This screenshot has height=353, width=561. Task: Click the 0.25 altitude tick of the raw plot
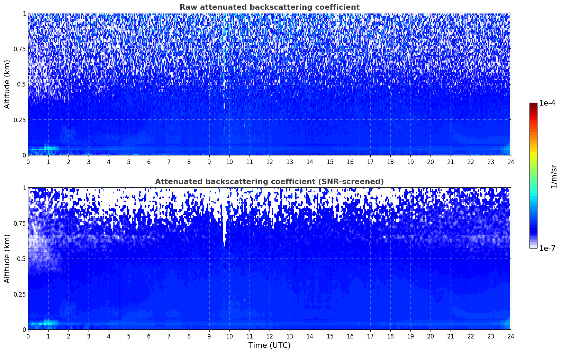click(20, 120)
